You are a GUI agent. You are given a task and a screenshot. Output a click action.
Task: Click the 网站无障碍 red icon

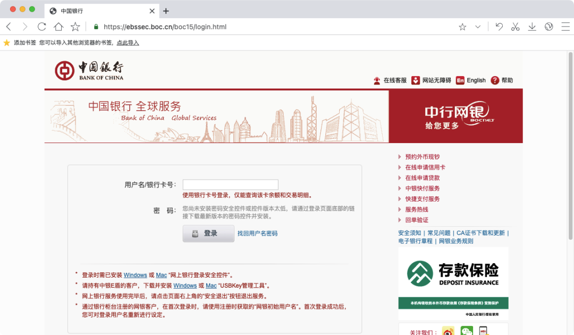[x=416, y=80]
